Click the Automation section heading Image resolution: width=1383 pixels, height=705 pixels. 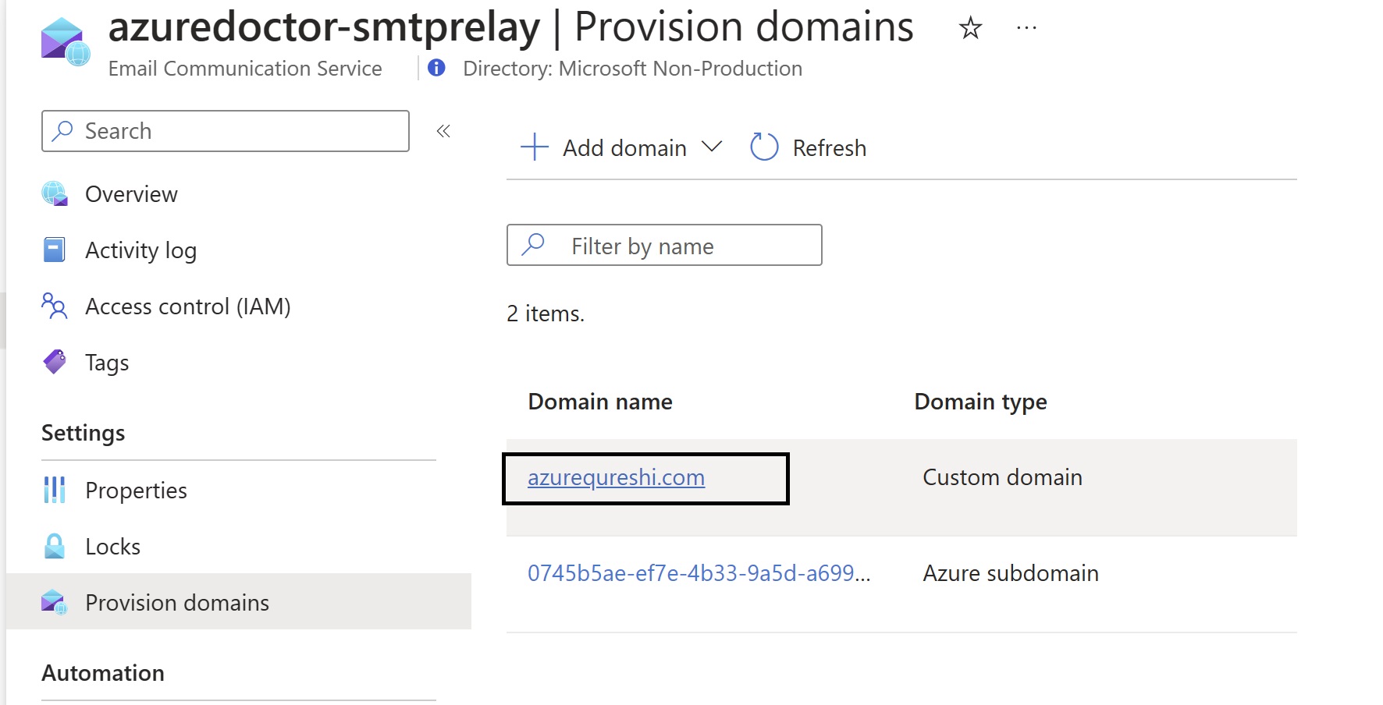coord(103,673)
